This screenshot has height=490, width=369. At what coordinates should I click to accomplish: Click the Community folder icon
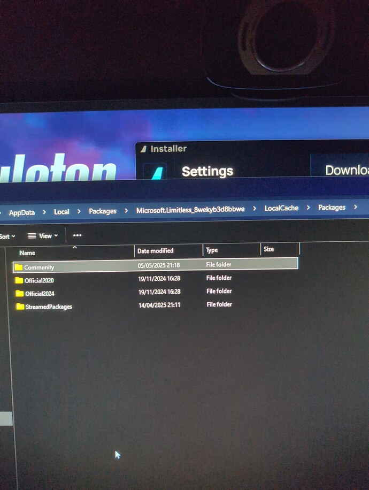tap(18, 267)
